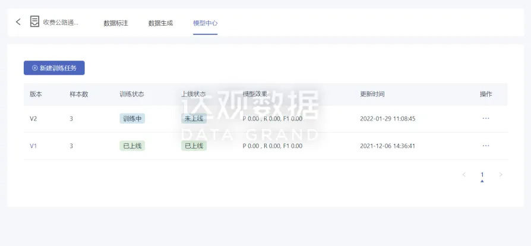531x246 pixels.
Task: Click the V2 version cell
Action: [x=33, y=118]
